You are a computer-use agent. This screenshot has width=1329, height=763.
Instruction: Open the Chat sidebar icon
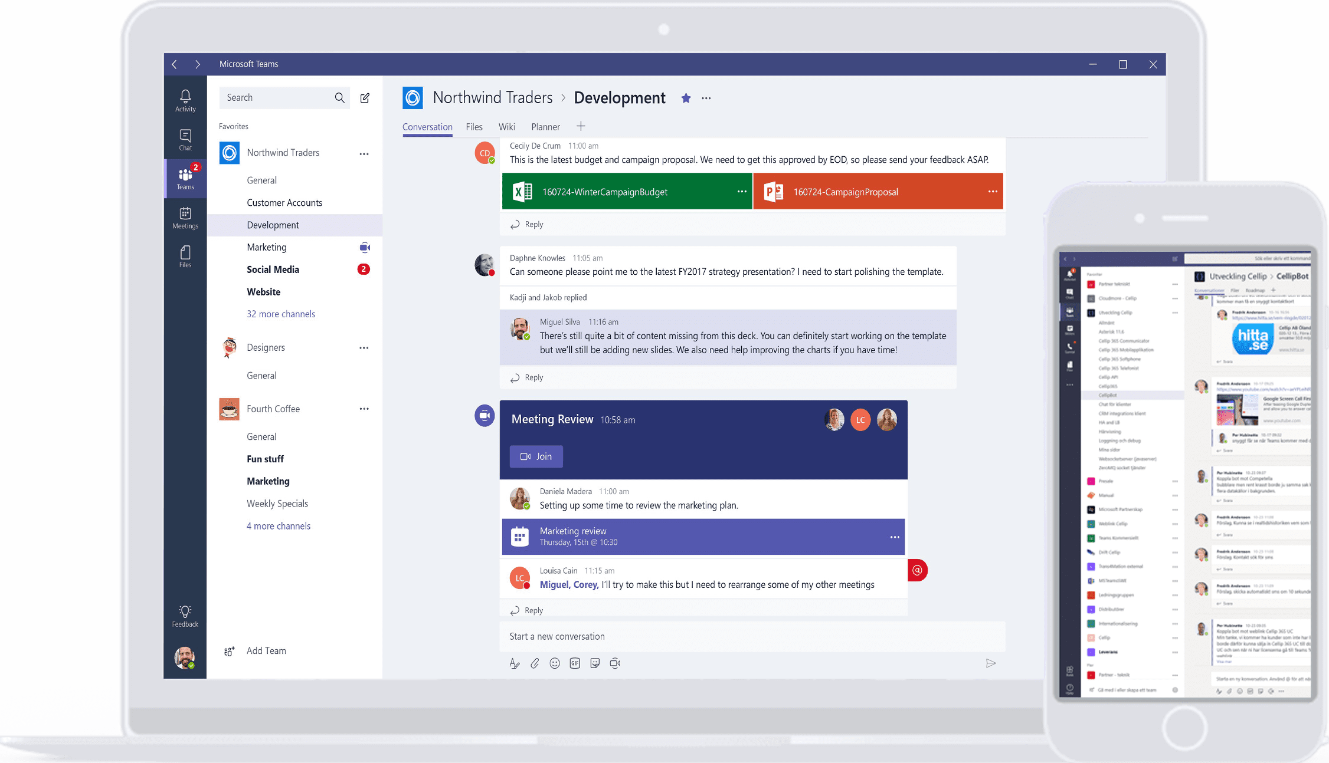tap(185, 140)
